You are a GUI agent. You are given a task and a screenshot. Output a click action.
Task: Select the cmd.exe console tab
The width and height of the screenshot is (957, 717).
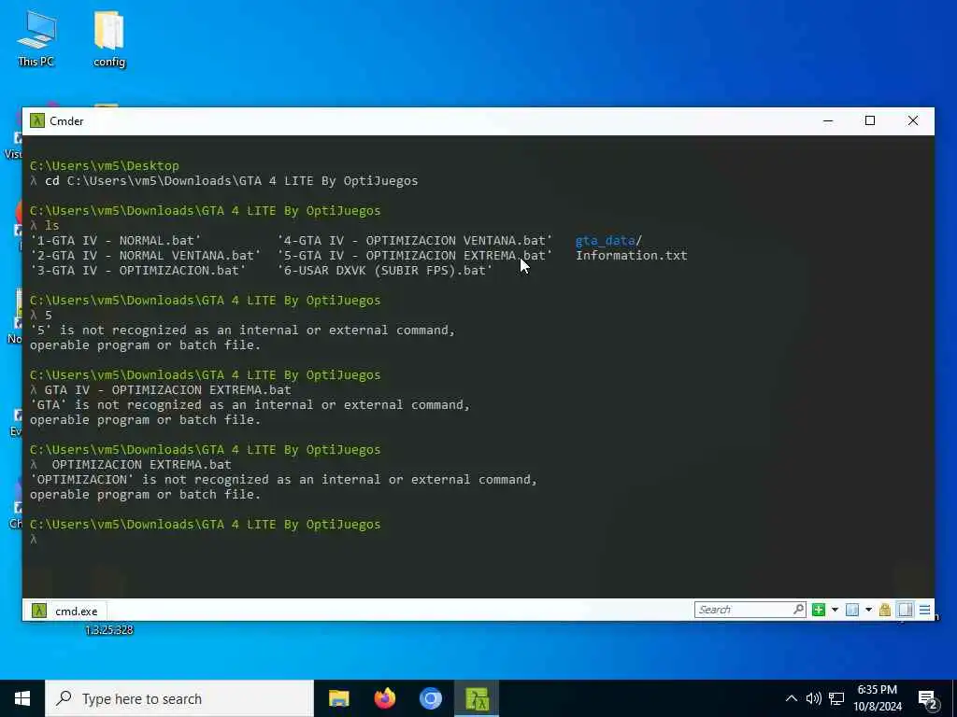65,611
